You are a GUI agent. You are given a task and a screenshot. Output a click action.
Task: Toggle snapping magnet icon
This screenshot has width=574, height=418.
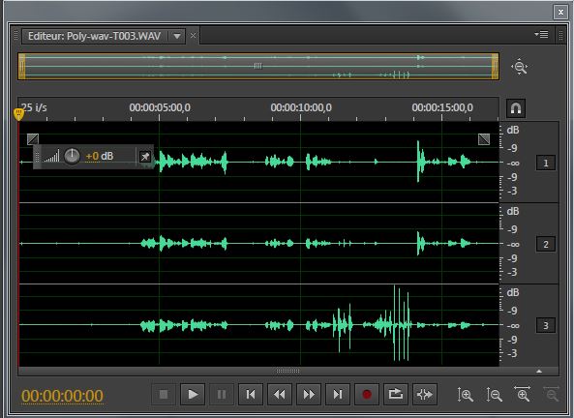516,108
